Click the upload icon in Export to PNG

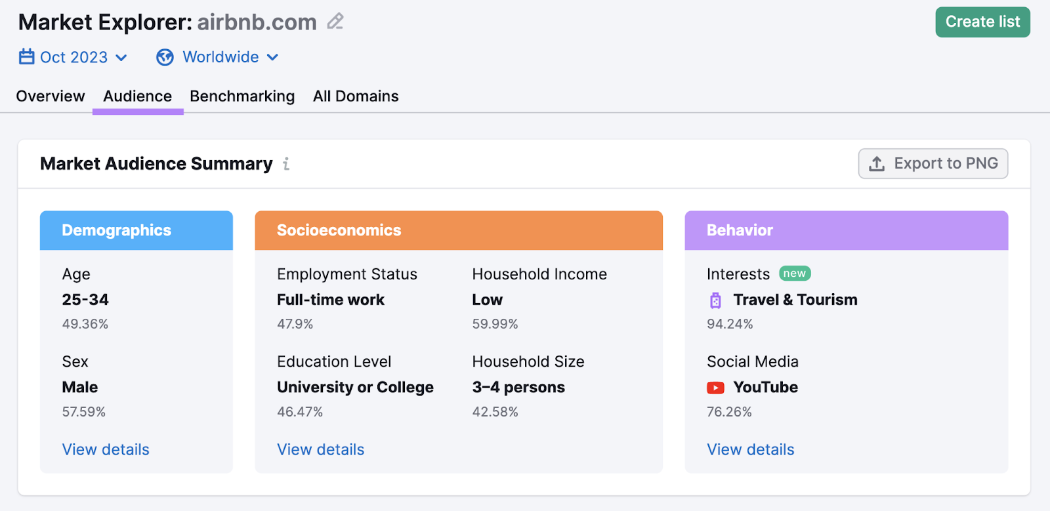pyautogui.click(x=877, y=164)
